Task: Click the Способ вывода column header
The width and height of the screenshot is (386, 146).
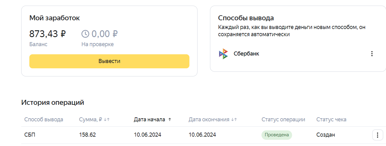Action: click(44, 119)
